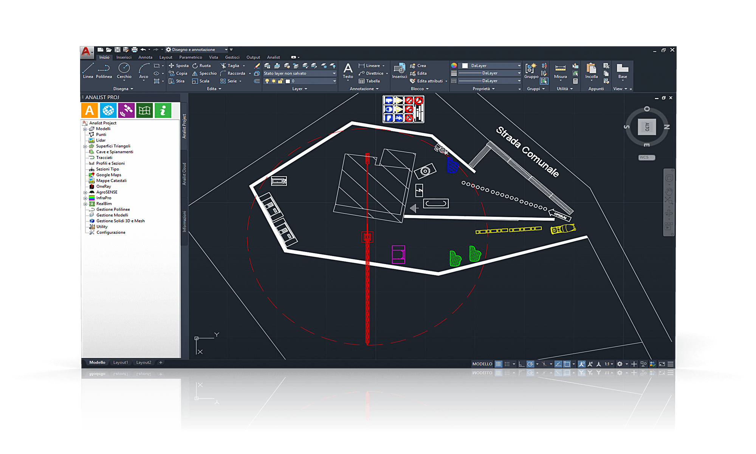756x454 pixels.
Task: Click the ALTO face of ViewCube
Action: [x=647, y=127]
